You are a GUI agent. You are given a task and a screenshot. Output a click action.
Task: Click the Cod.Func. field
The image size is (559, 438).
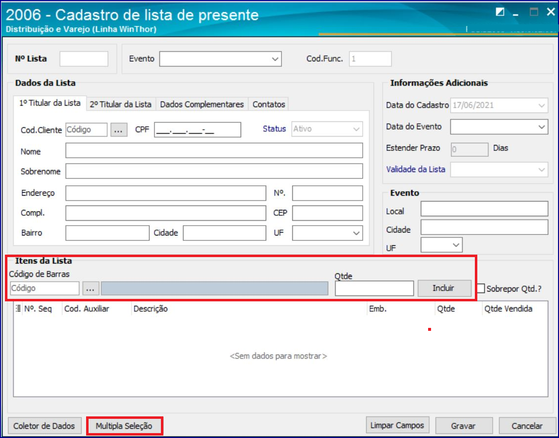(x=370, y=59)
